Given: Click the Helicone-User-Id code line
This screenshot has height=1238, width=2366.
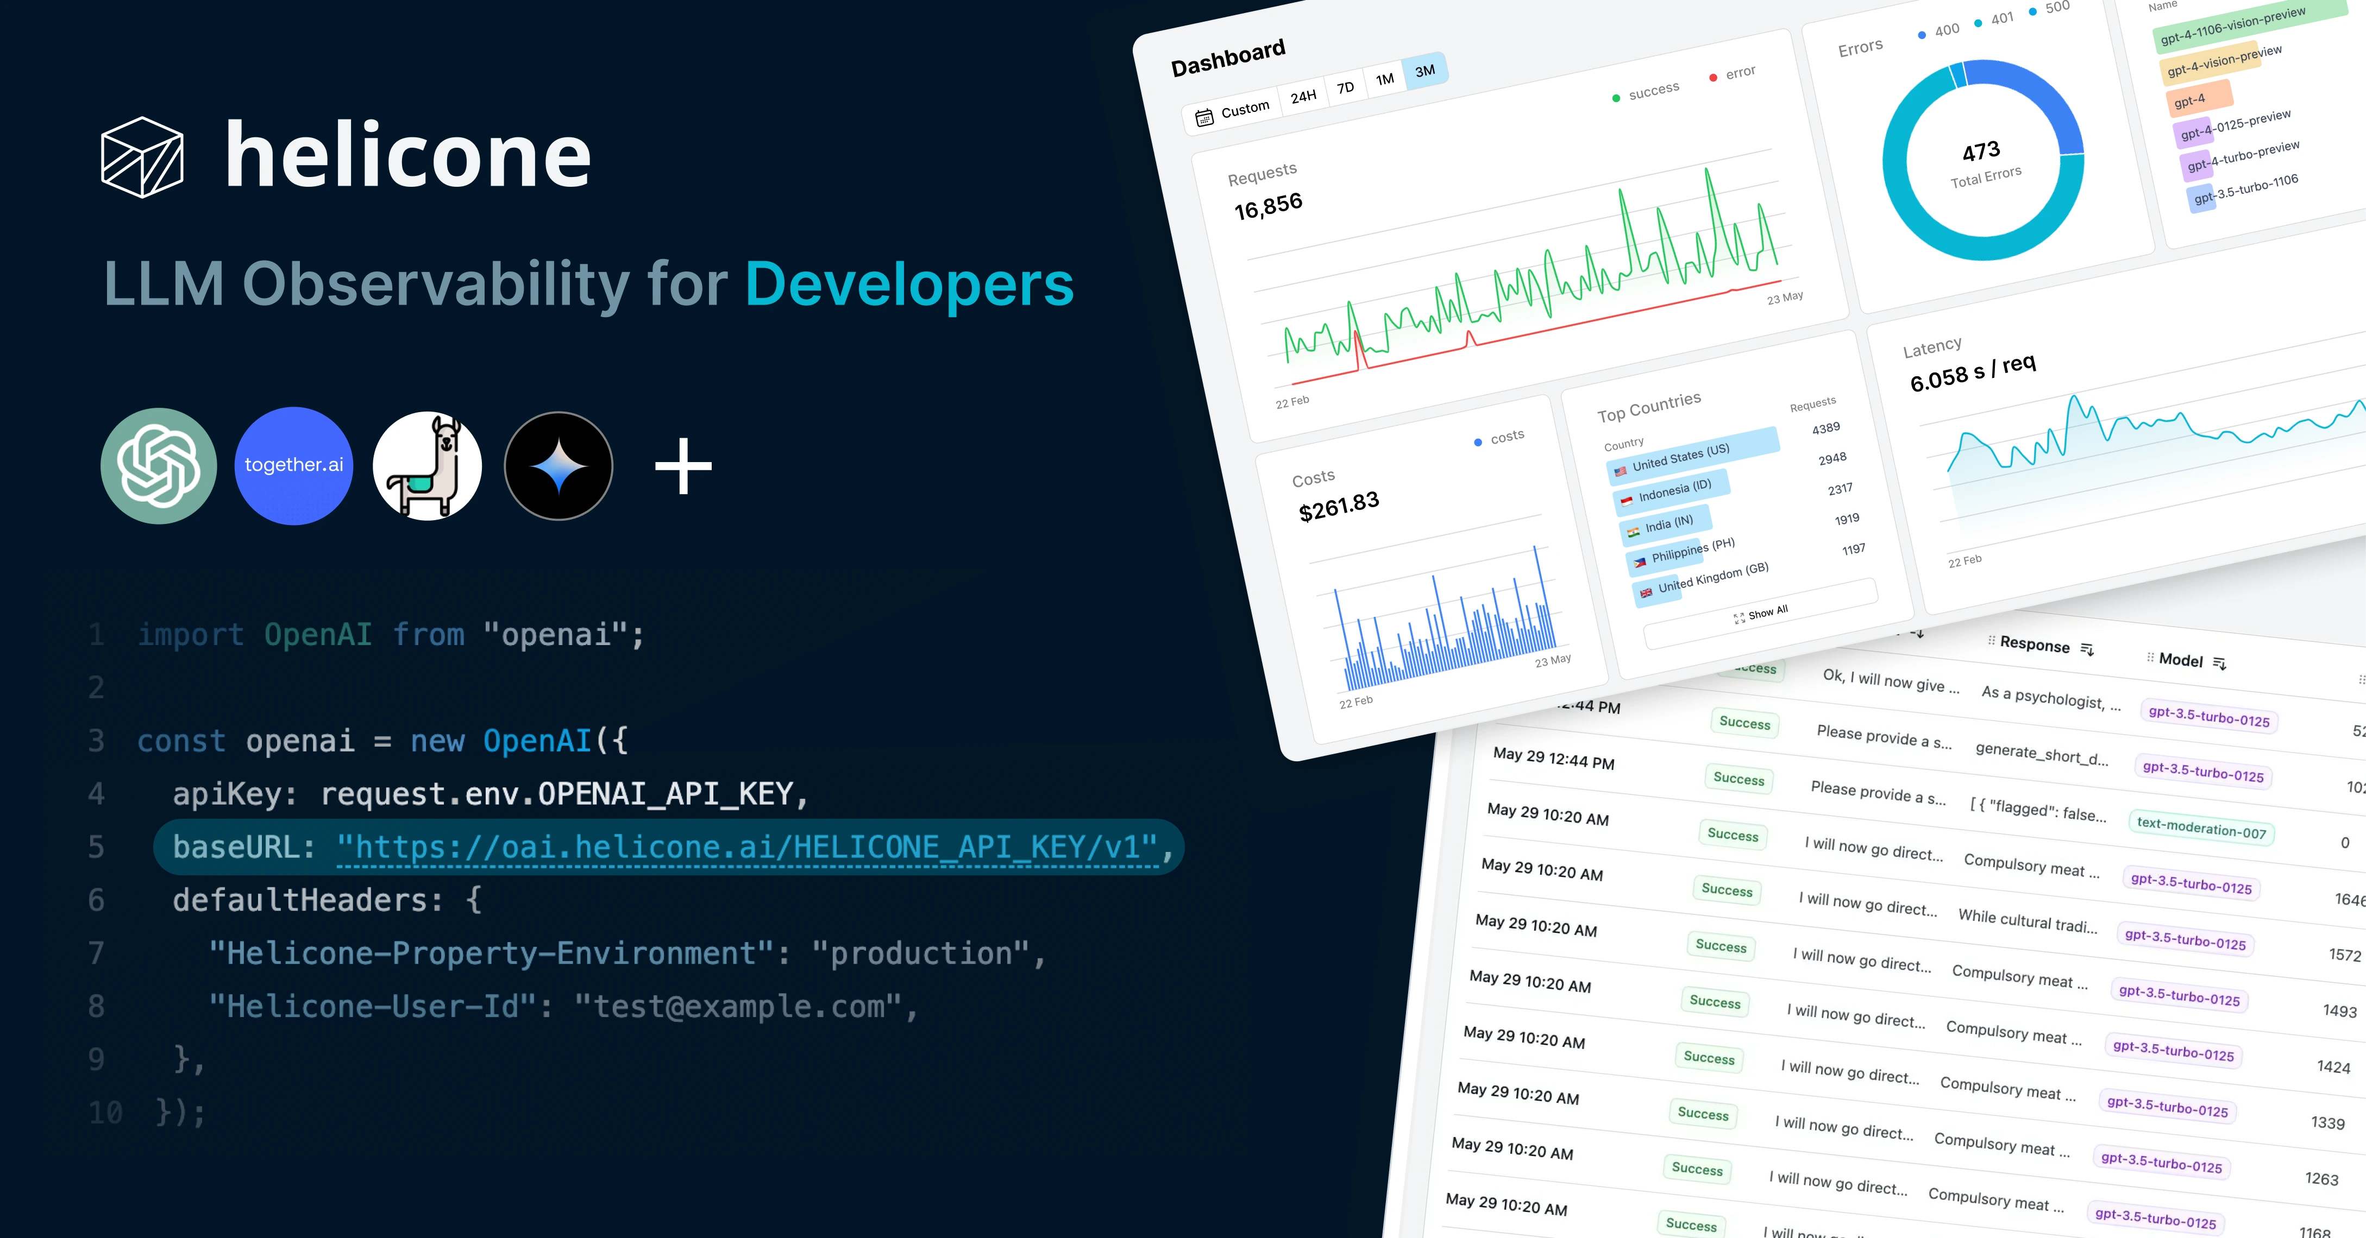Looking at the screenshot, I should (563, 1007).
